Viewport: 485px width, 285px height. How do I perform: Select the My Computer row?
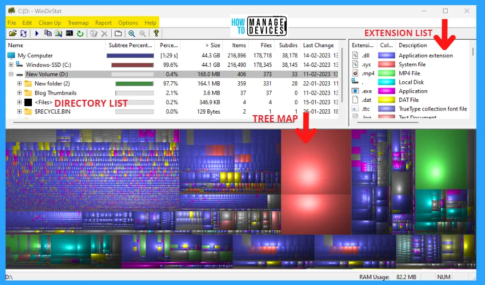[x=173, y=56]
